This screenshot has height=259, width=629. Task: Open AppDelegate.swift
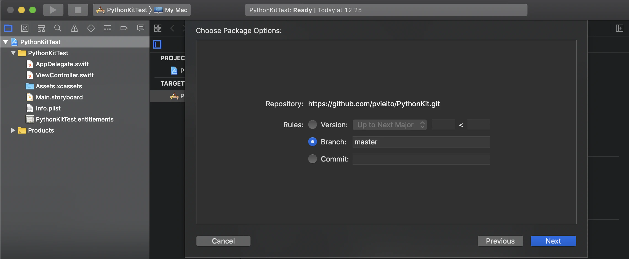pos(62,64)
